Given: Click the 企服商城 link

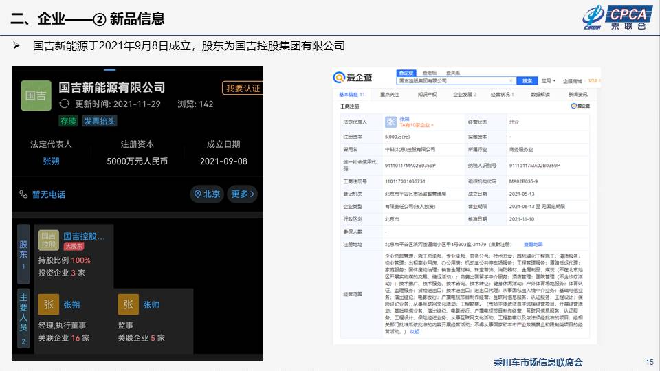Looking at the screenshot, I should (x=573, y=81).
